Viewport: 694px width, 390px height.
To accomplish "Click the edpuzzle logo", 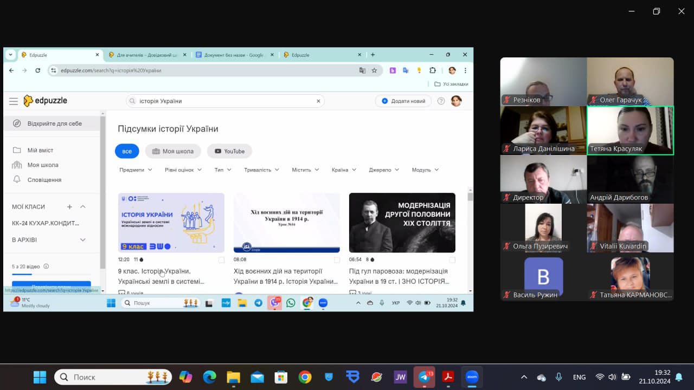I will tap(46, 101).
